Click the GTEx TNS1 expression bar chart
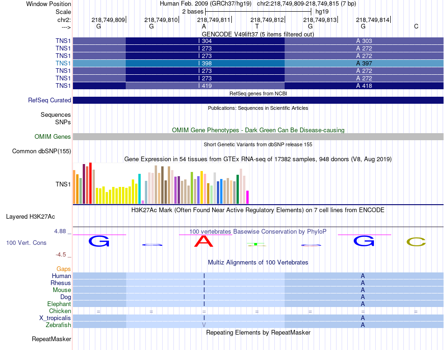Image resolution: width=444 pixels, height=350 pixels. [x=161, y=183]
